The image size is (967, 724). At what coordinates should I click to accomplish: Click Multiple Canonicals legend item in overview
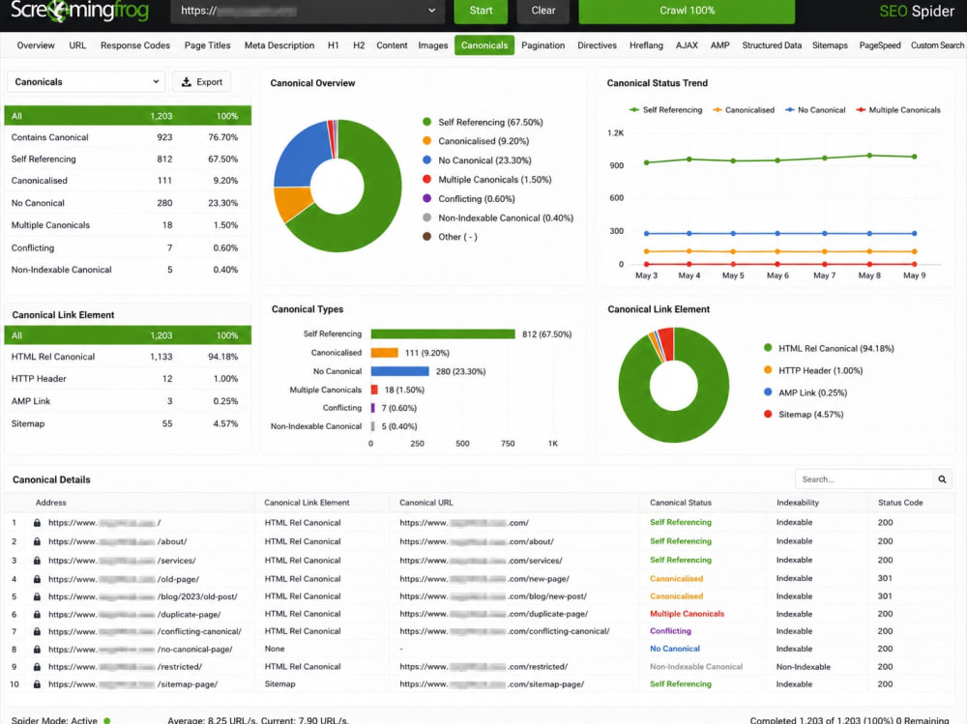click(x=486, y=180)
